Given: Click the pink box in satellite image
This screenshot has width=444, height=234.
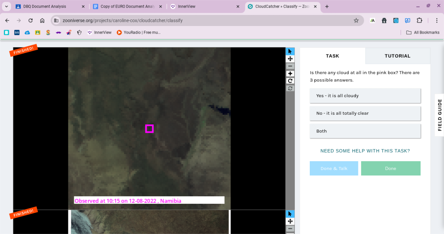Looking at the screenshot, I should tap(149, 129).
